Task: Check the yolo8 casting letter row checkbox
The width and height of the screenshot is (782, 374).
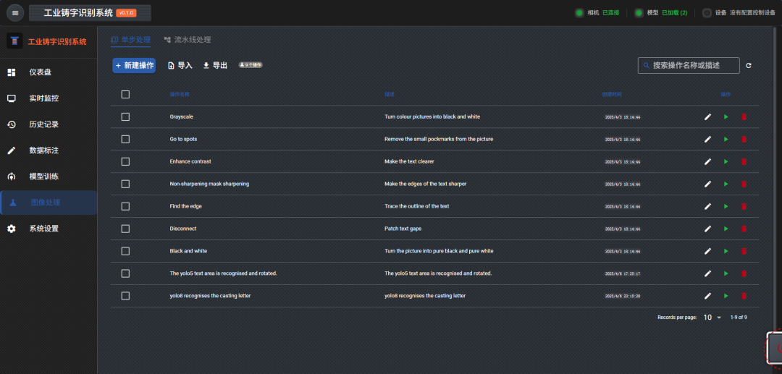Action: (x=126, y=296)
